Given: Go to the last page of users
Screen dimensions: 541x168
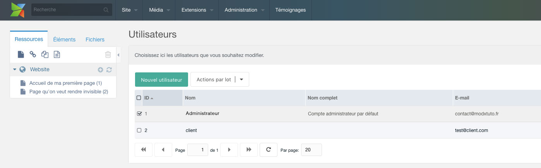Looking at the screenshot, I should 249,149.
